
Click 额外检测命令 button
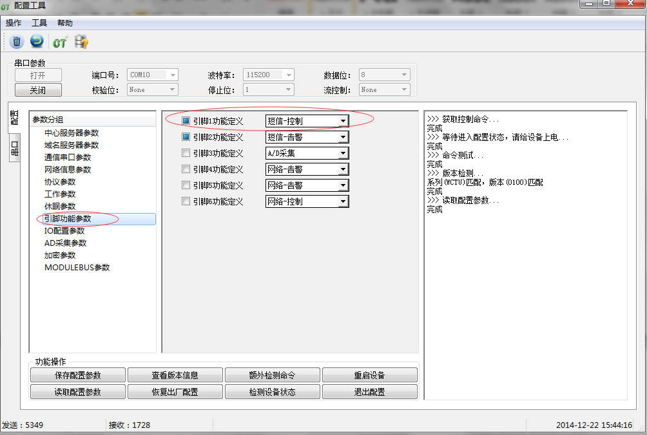pos(273,375)
